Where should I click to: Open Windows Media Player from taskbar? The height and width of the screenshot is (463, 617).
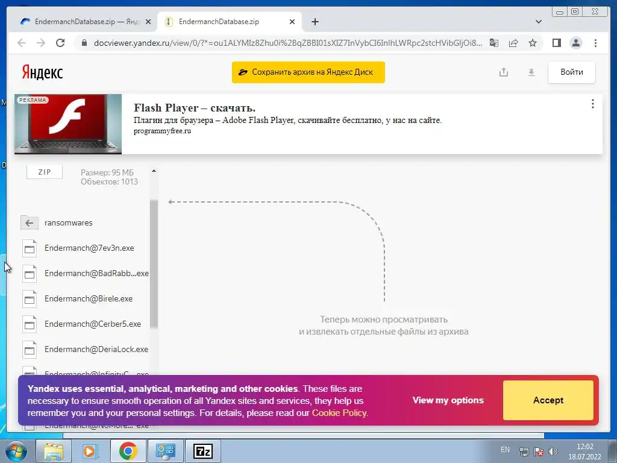[x=90, y=451]
